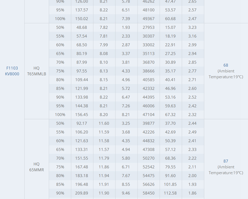Click the 68 temperature value
The image size is (248, 199).
pyautogui.click(x=226, y=65)
